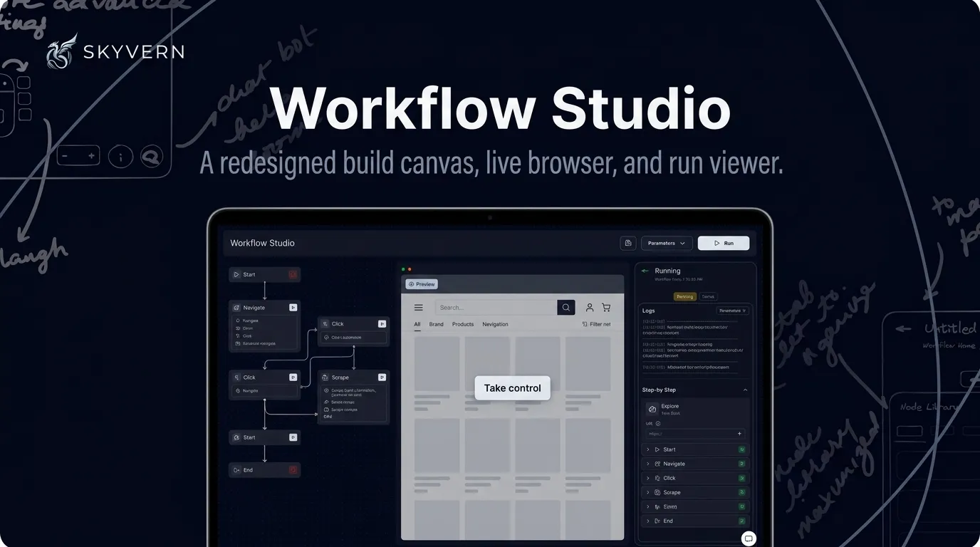Click the Navigate step's icon in step list
This screenshot has width=980, height=547.
coord(657,464)
